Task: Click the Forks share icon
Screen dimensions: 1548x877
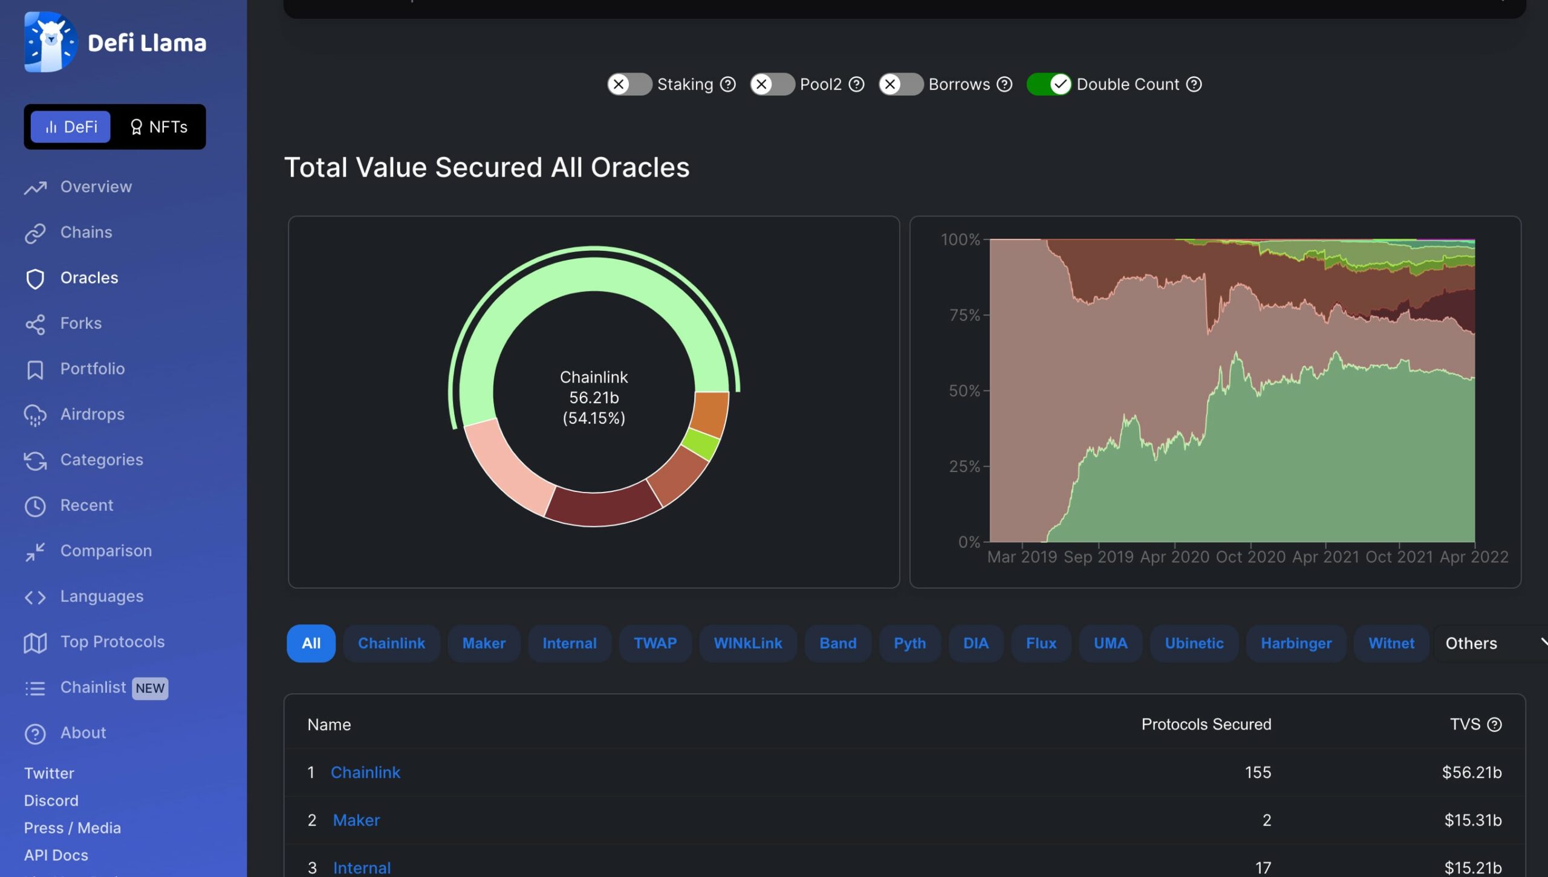Action: [35, 324]
